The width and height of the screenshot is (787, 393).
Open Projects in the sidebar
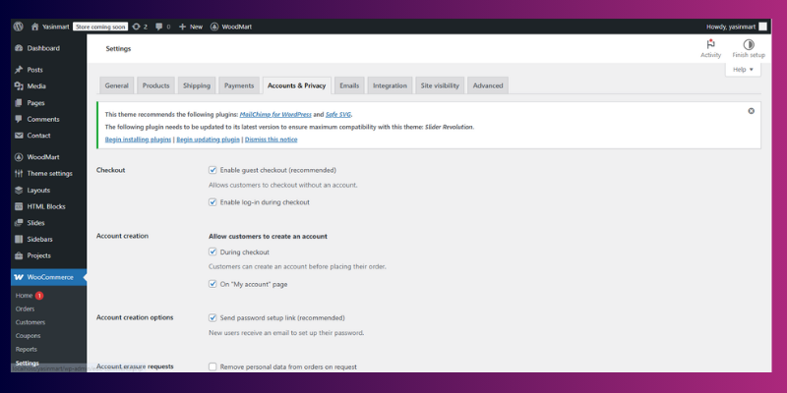(38, 255)
